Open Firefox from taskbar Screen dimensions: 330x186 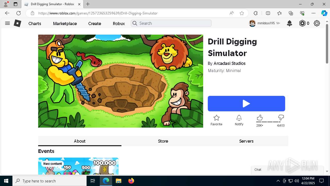[131, 181]
